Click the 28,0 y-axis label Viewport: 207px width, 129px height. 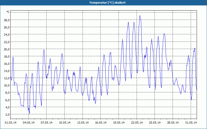[7, 20]
